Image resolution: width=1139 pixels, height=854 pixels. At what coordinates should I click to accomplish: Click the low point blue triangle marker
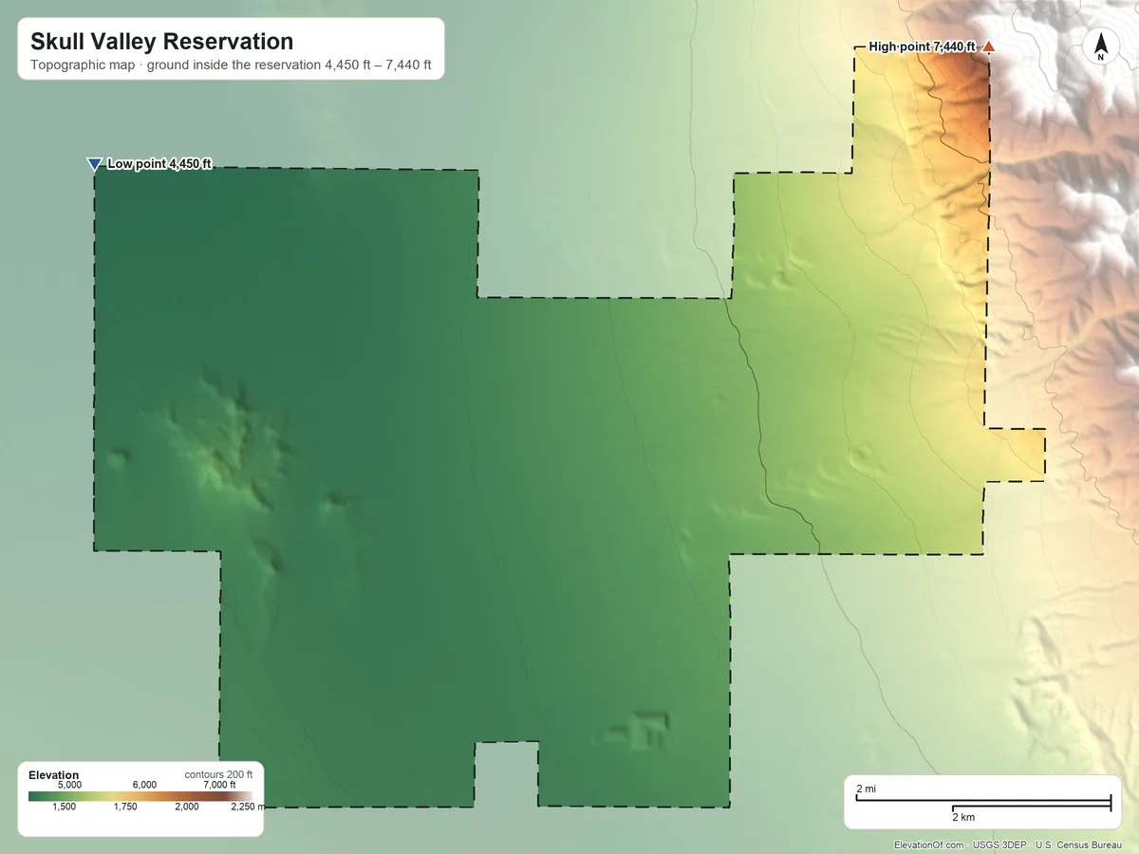[x=94, y=164]
